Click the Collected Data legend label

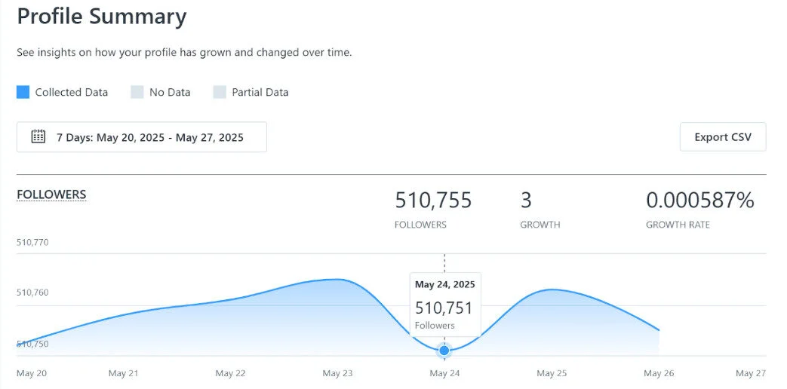71,92
